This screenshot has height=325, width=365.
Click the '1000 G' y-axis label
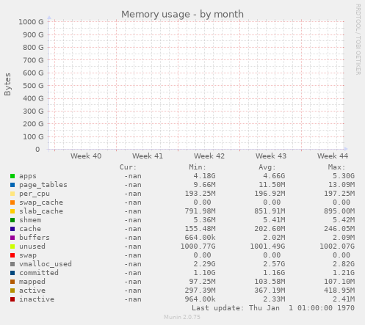point(31,22)
